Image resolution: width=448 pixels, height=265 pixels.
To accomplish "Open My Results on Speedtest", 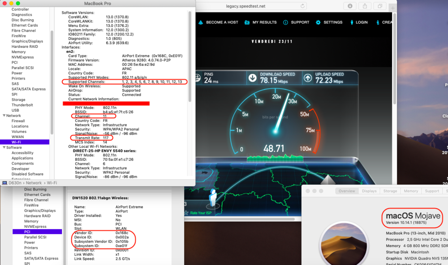I will pos(247,22).
